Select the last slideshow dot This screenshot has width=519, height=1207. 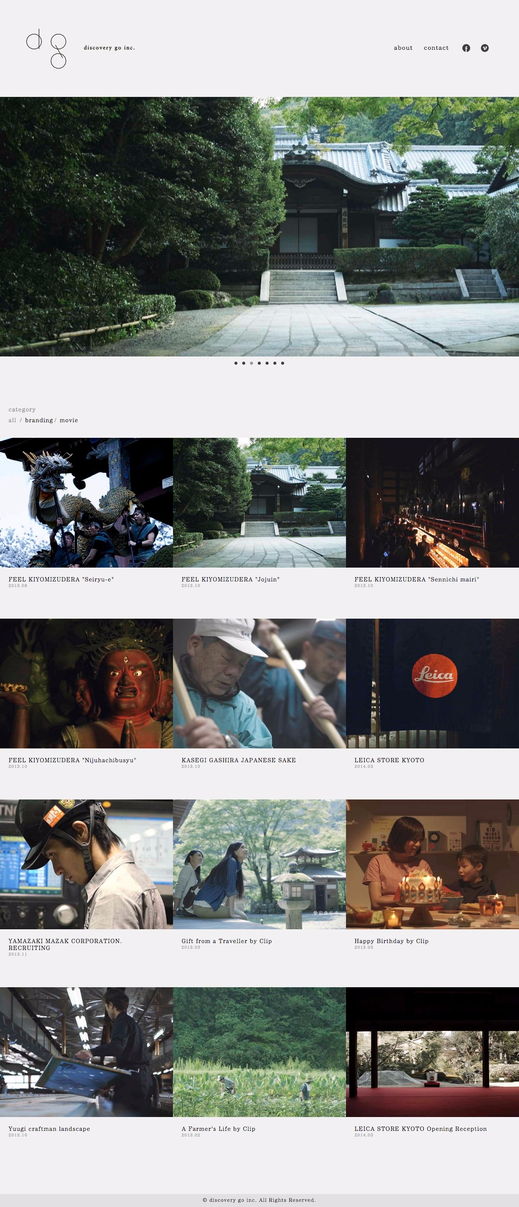tap(282, 363)
